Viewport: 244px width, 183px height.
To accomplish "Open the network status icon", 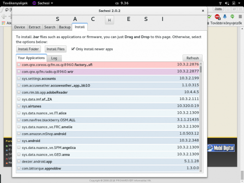I will (220, 3).
